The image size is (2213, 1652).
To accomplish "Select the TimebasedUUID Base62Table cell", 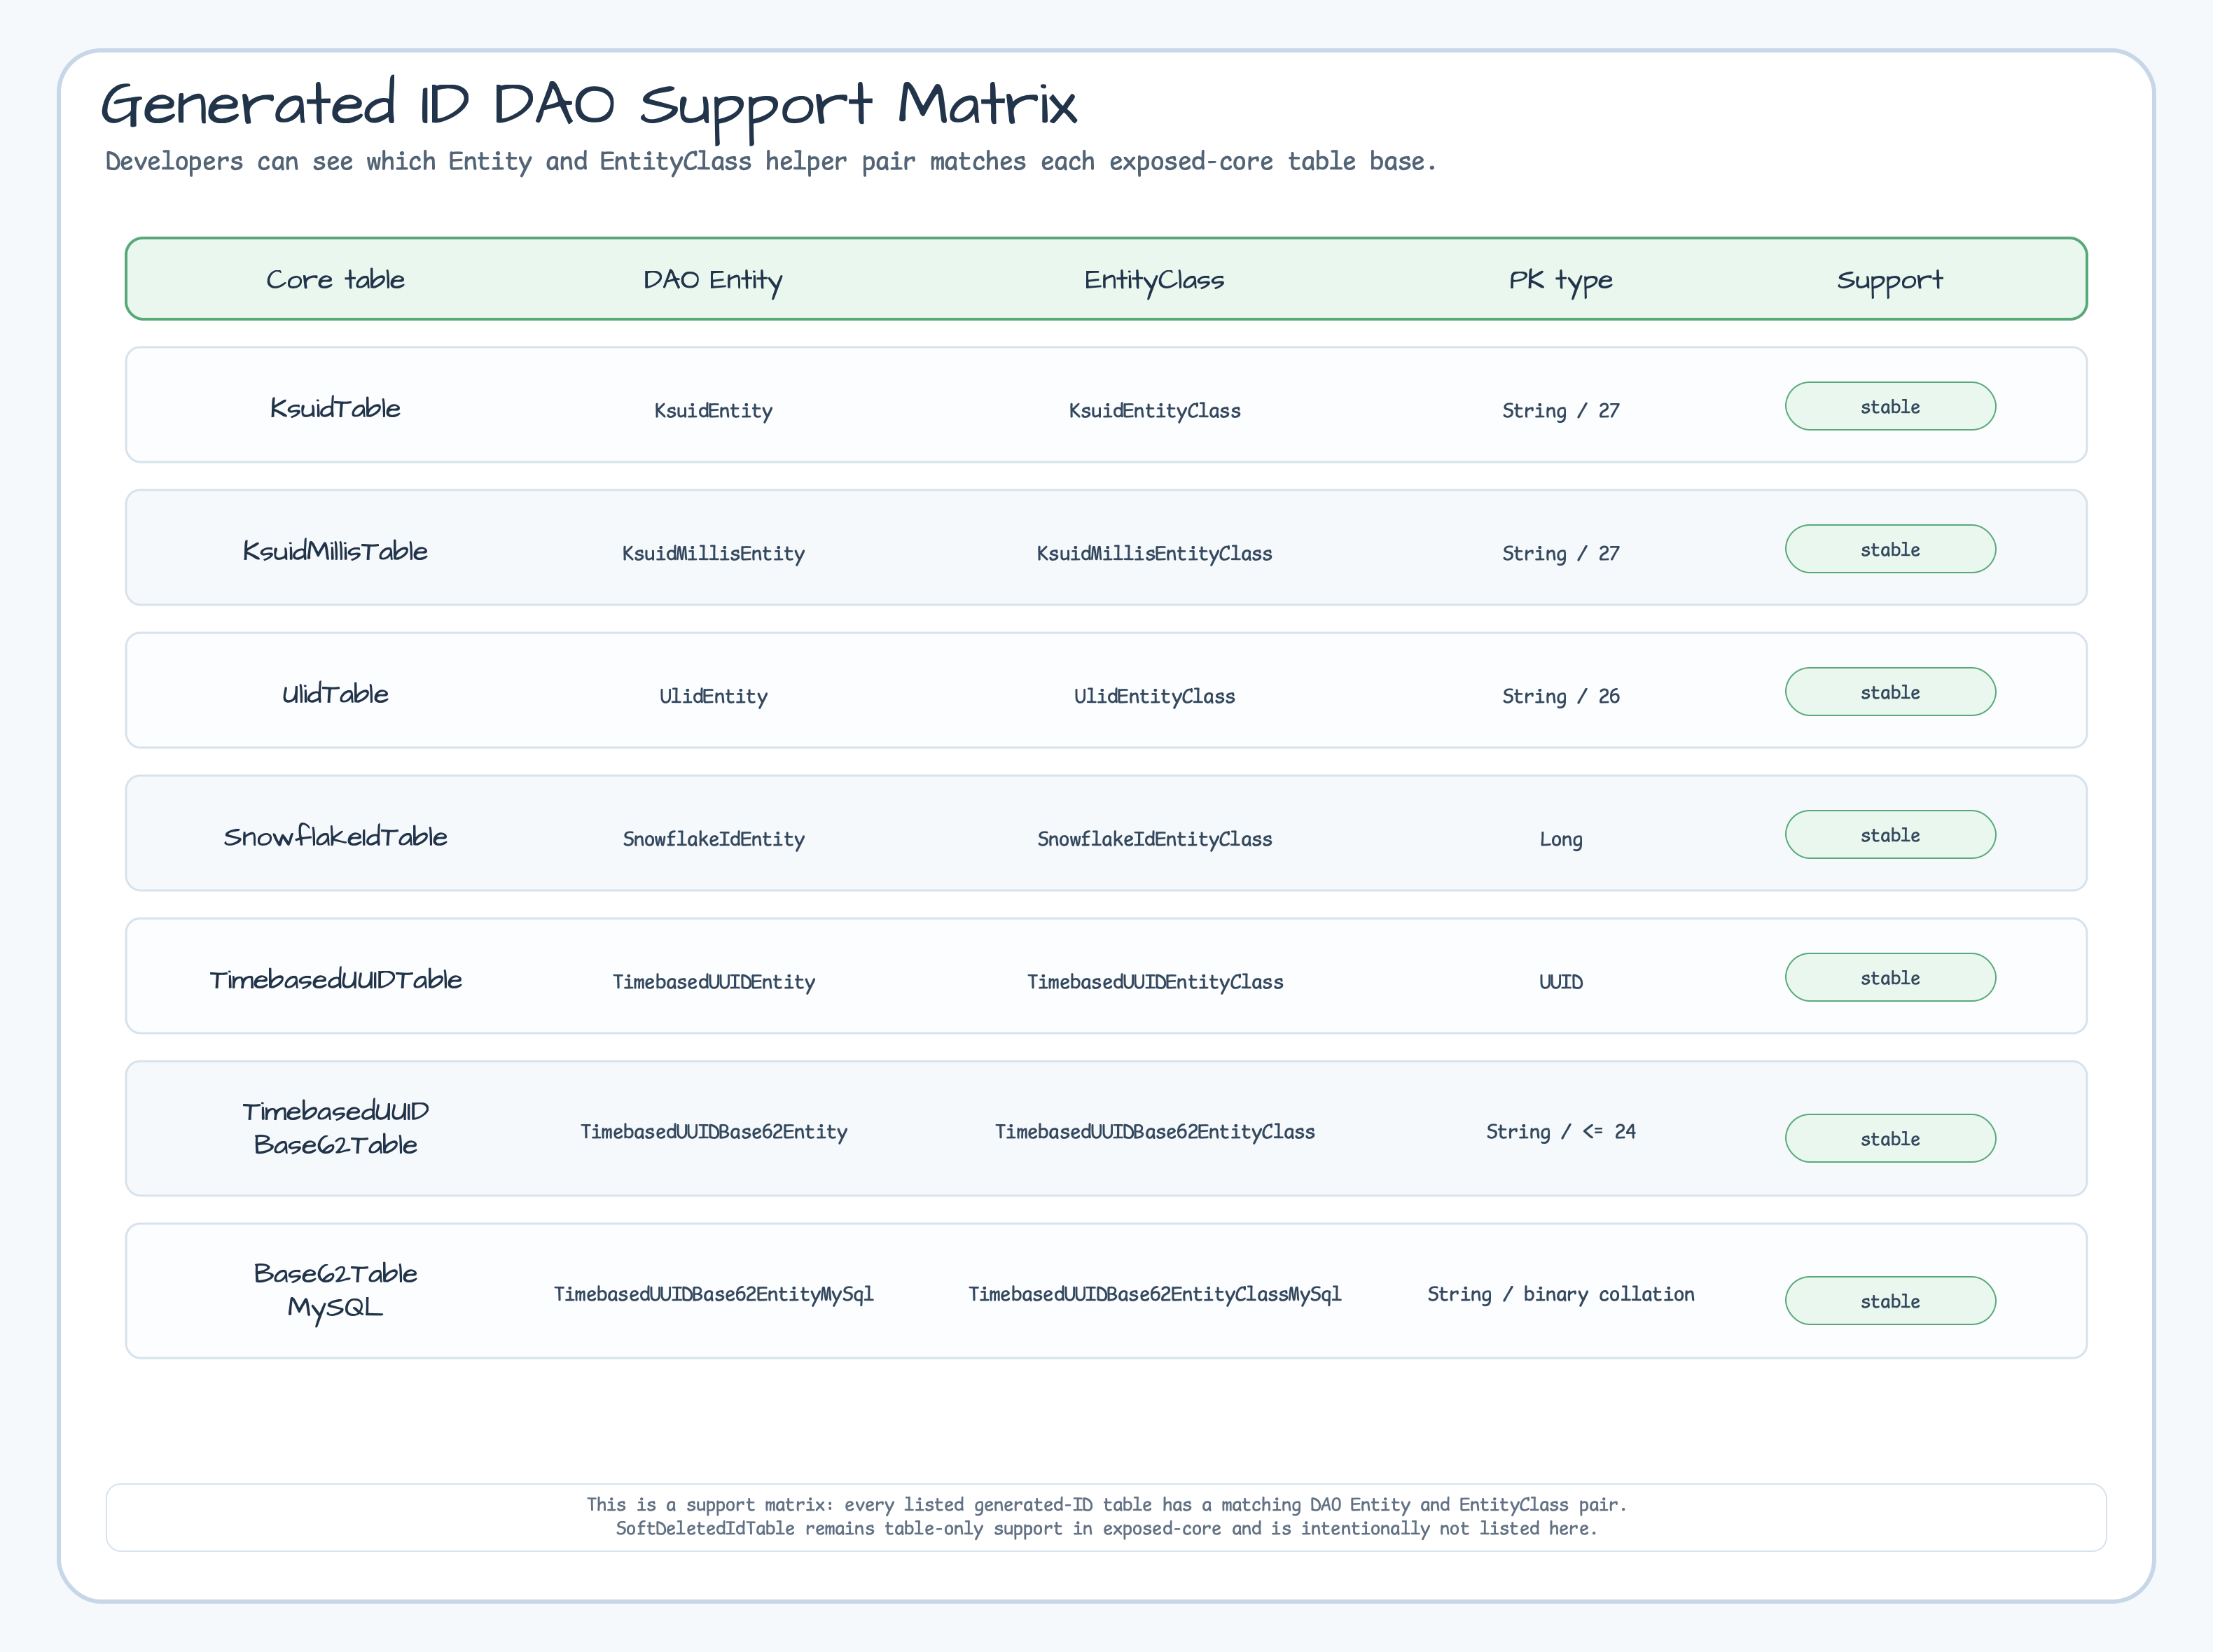I will click(335, 1128).
